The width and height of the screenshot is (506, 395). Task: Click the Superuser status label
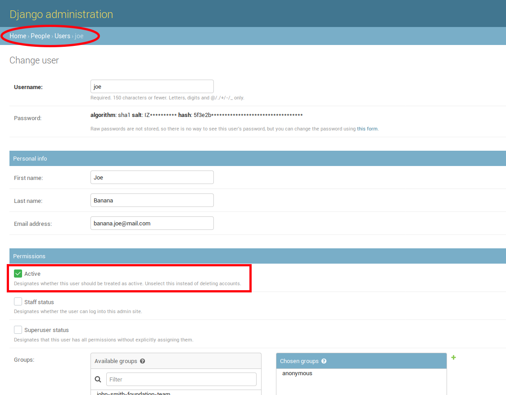(46, 330)
